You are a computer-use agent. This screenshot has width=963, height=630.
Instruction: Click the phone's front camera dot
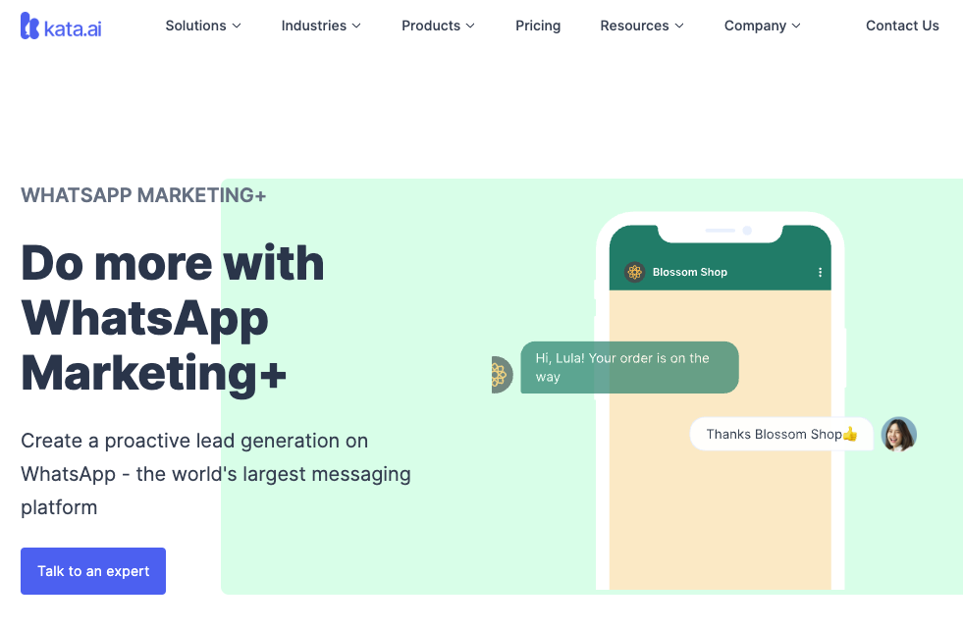(747, 231)
